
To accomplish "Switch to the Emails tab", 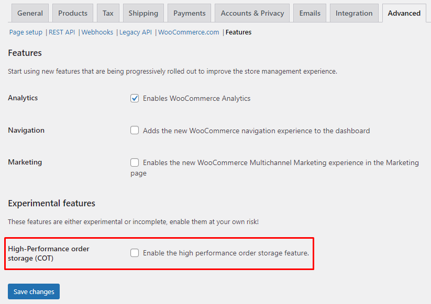I will click(x=310, y=13).
